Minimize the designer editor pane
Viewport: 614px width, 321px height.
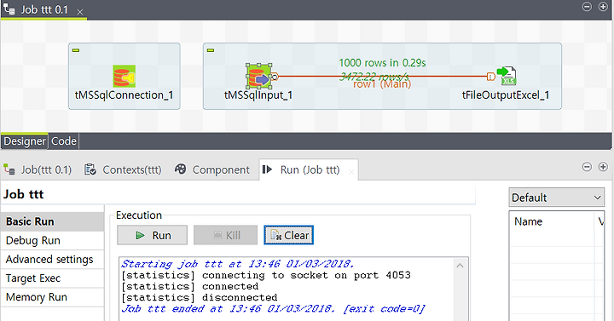click(587, 7)
